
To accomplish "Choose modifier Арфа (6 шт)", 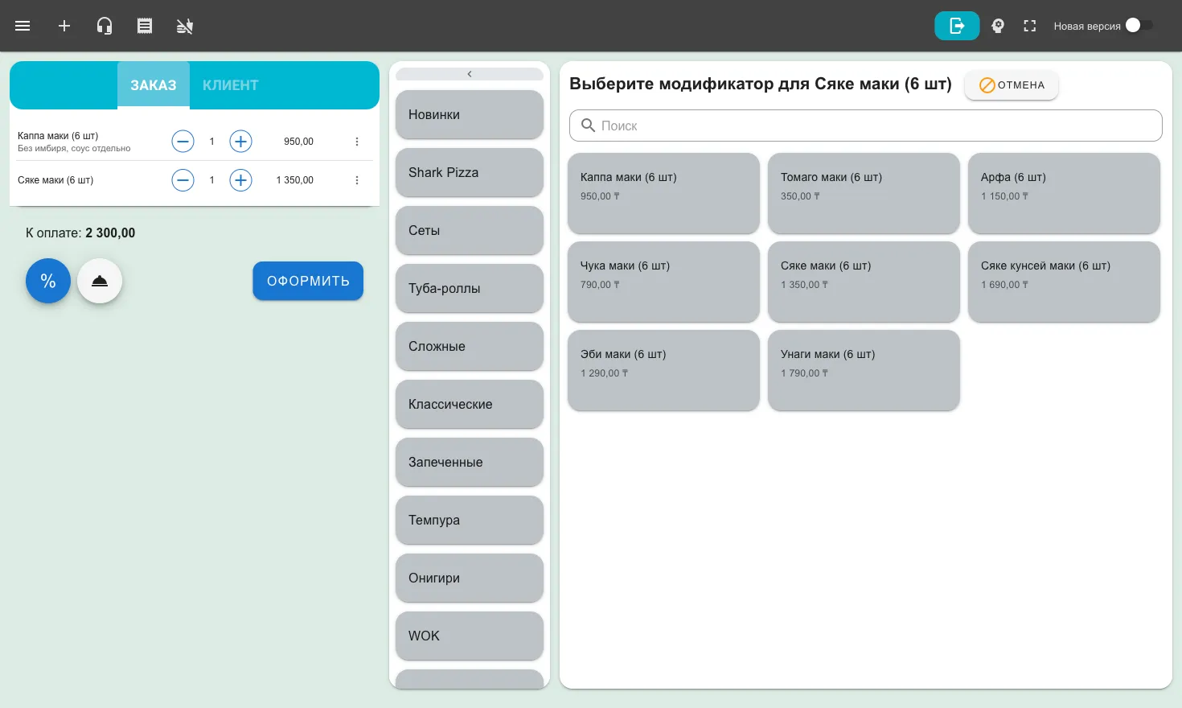I will pyautogui.click(x=1064, y=193).
